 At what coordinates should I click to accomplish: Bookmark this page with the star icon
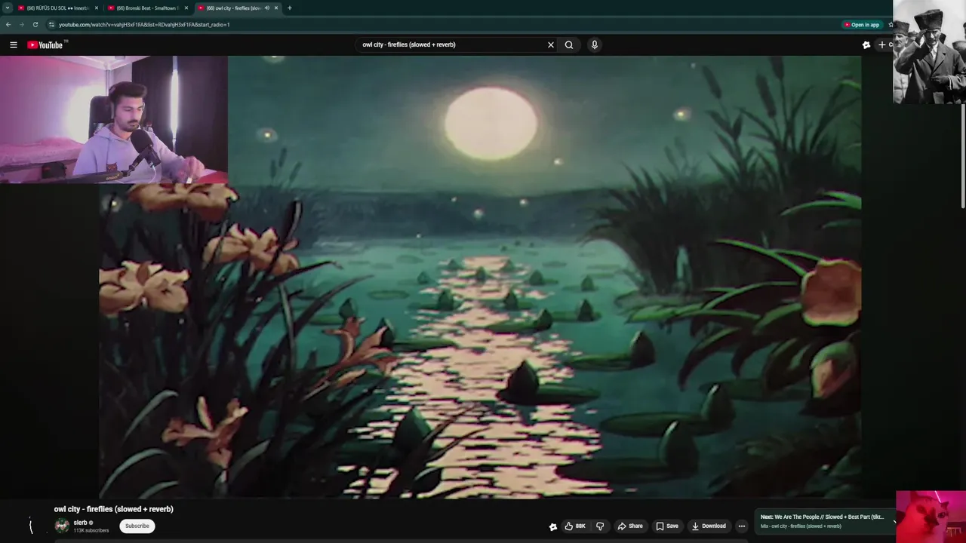(891, 24)
